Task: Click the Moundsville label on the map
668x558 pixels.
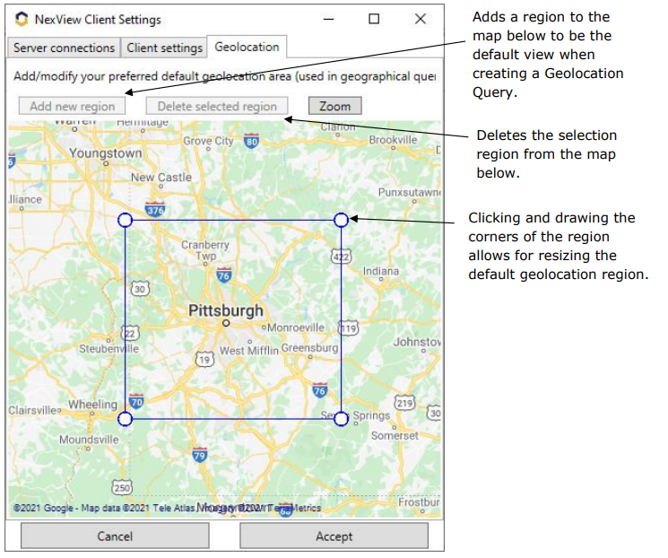Action: pyautogui.click(x=89, y=440)
